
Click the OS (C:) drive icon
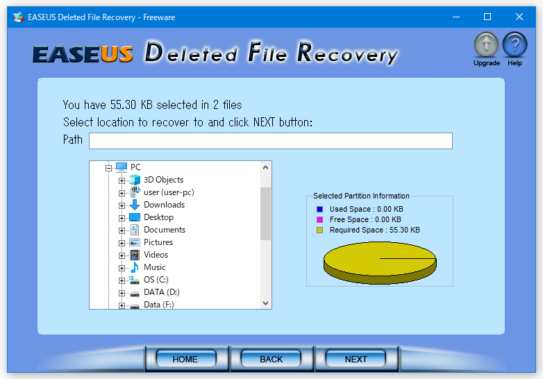click(135, 280)
